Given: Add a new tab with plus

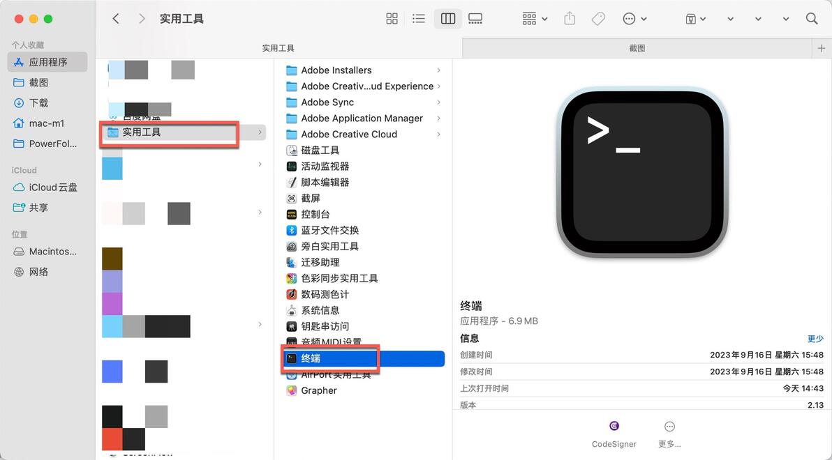Looking at the screenshot, I should point(822,47).
